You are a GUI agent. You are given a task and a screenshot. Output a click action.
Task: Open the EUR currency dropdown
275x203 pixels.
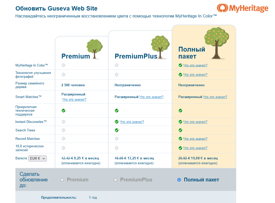click(x=37, y=158)
